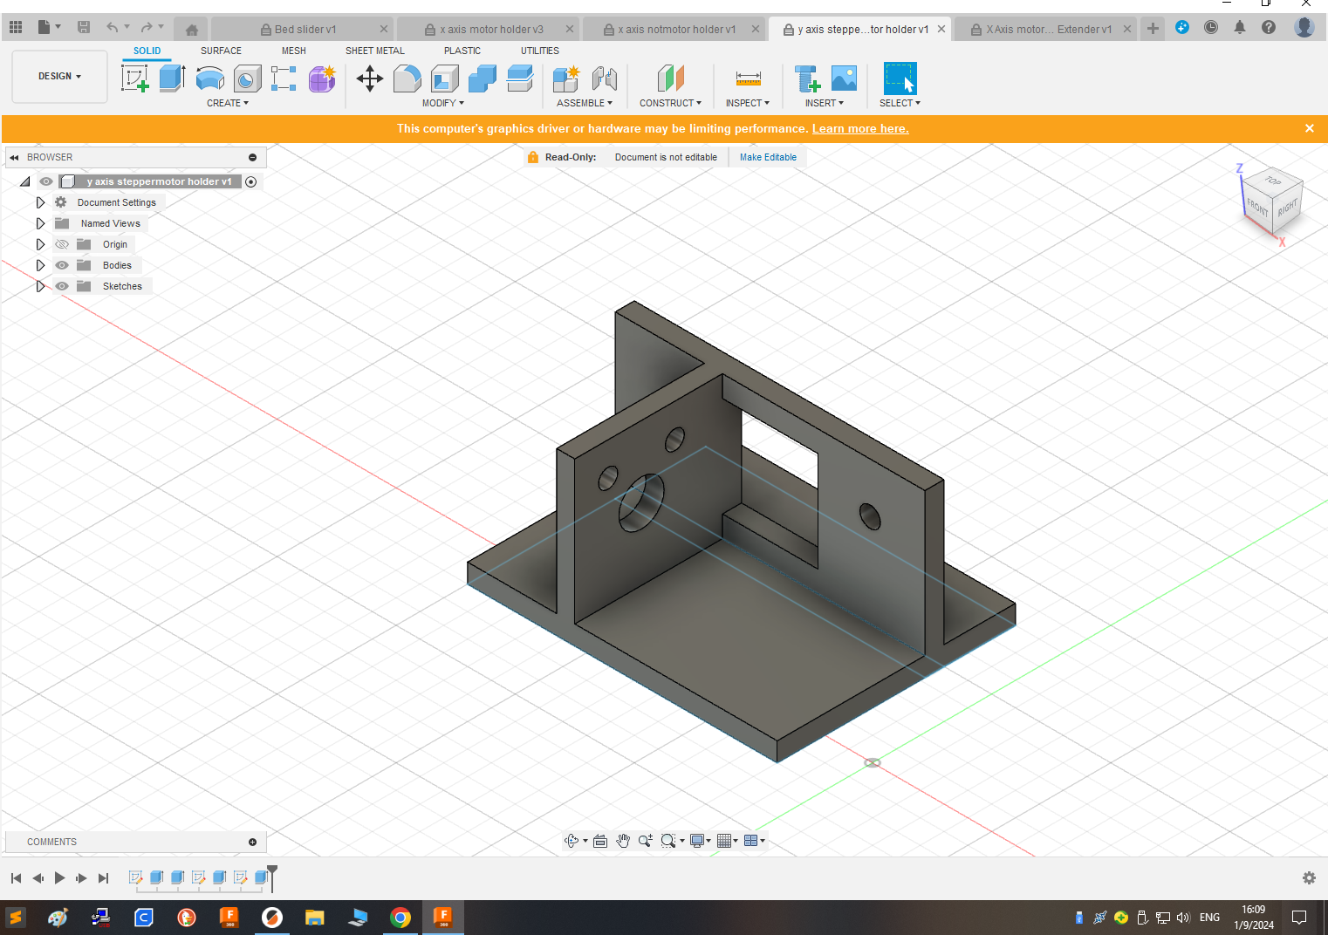Switch to the SURFACE ribbon tab
The height and width of the screenshot is (935, 1328).
point(220,51)
